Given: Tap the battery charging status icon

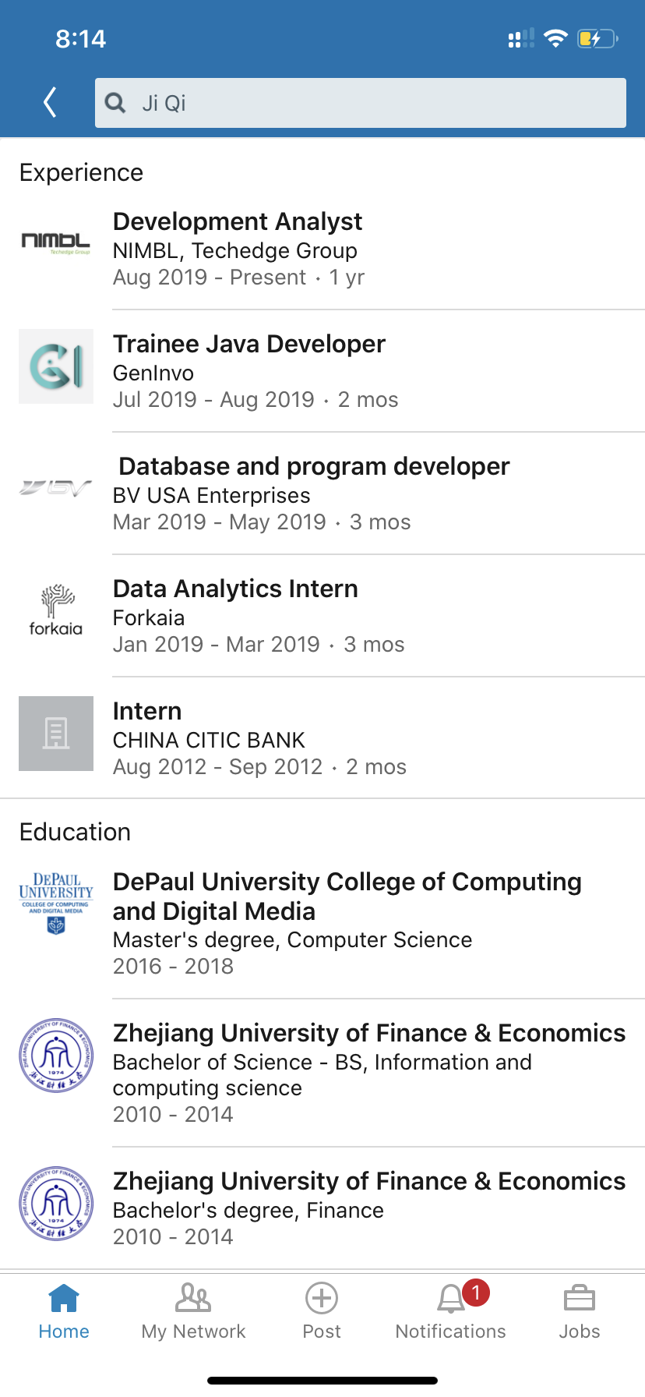Looking at the screenshot, I should [x=597, y=39].
